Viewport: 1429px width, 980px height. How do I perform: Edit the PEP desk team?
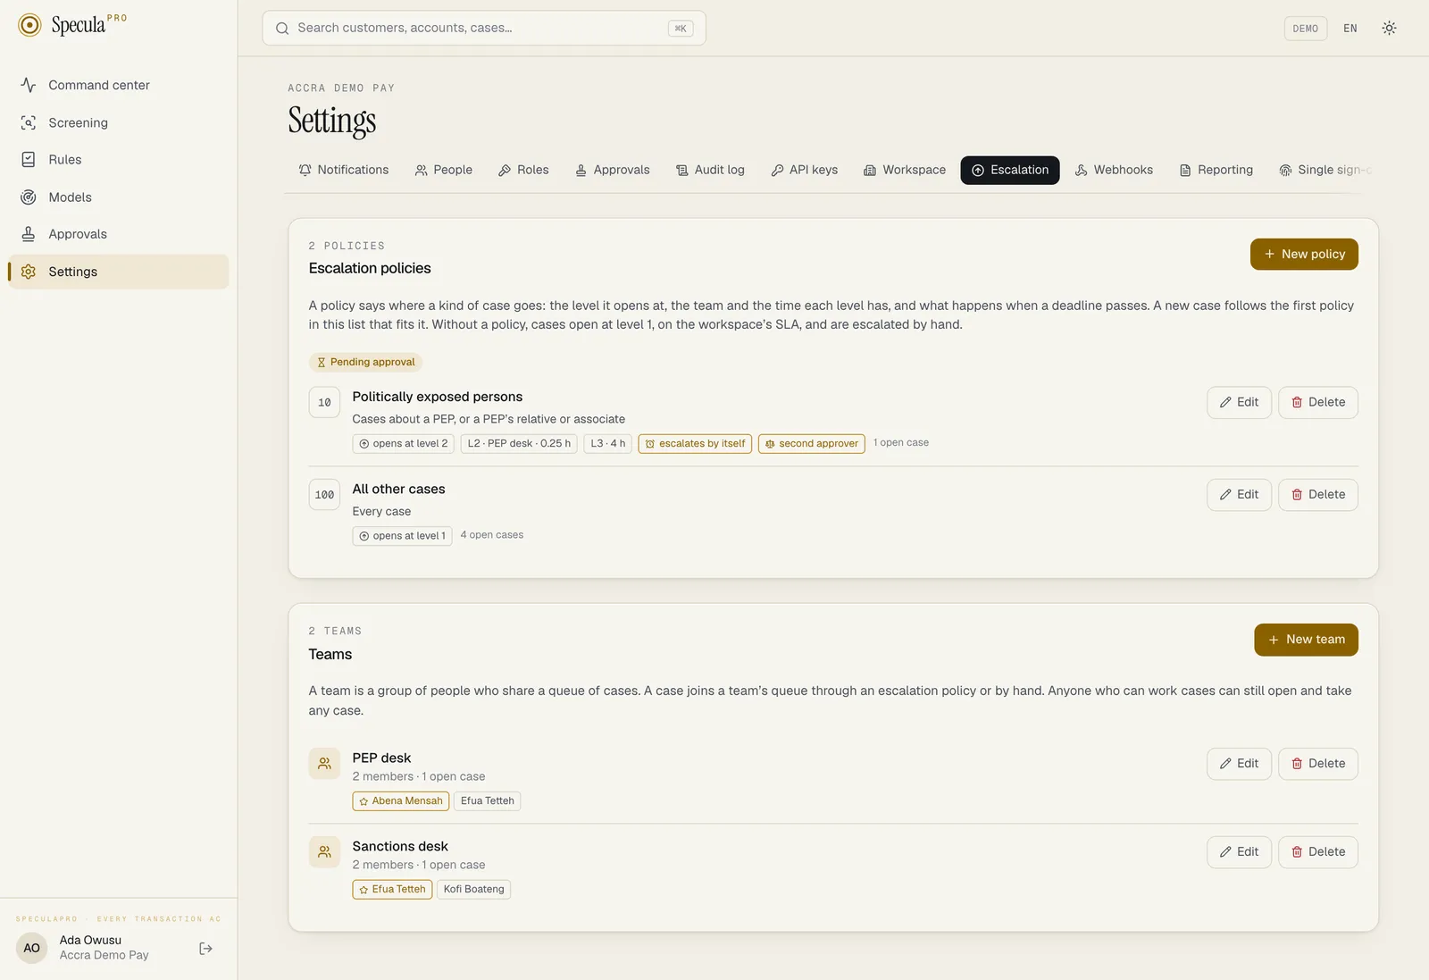coord(1239,764)
